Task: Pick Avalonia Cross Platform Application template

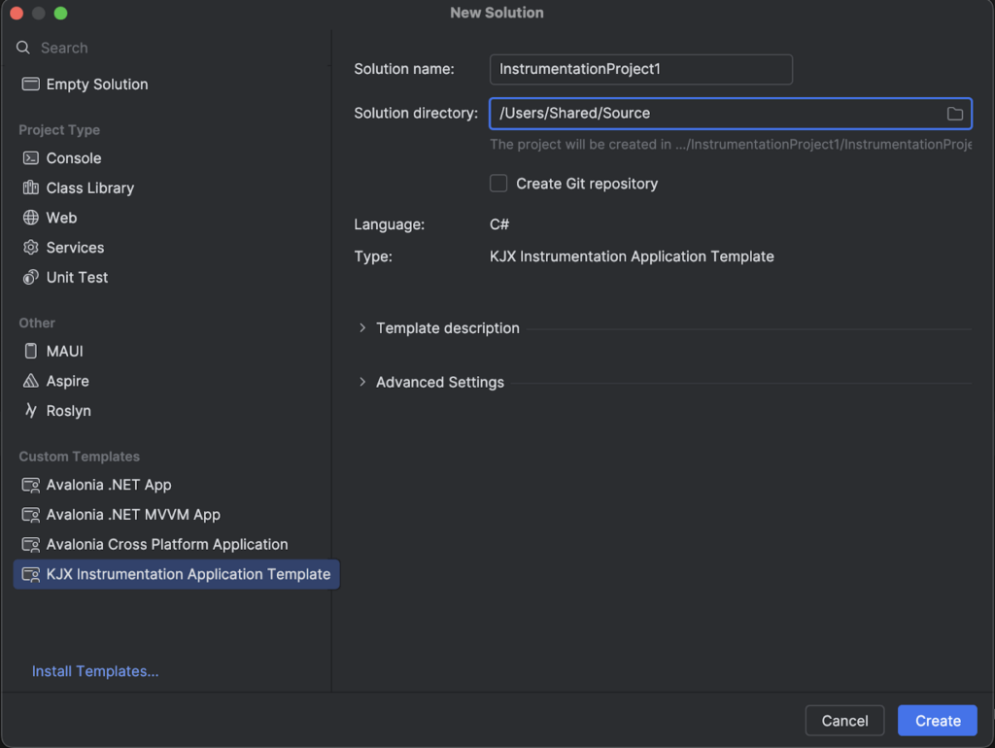Action: (x=167, y=545)
